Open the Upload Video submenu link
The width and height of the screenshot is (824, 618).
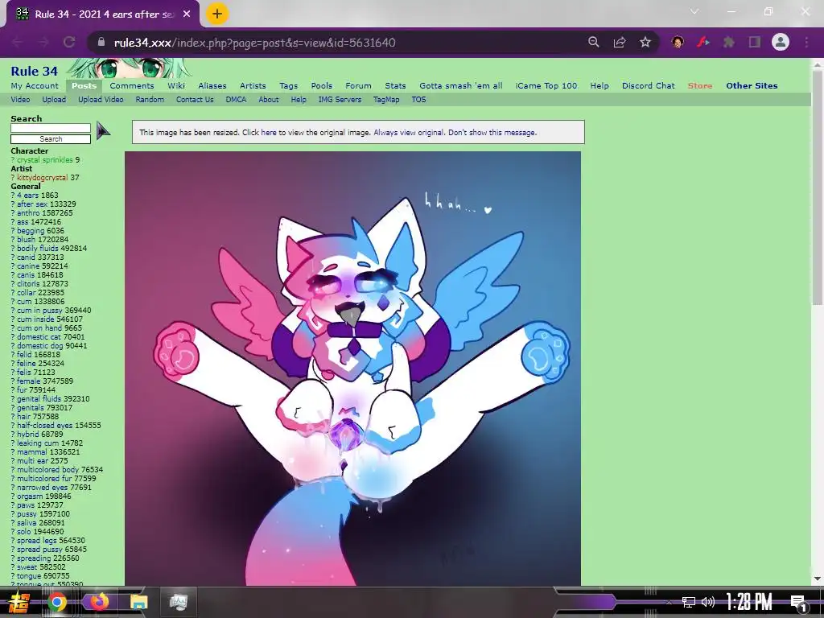pyautogui.click(x=101, y=99)
